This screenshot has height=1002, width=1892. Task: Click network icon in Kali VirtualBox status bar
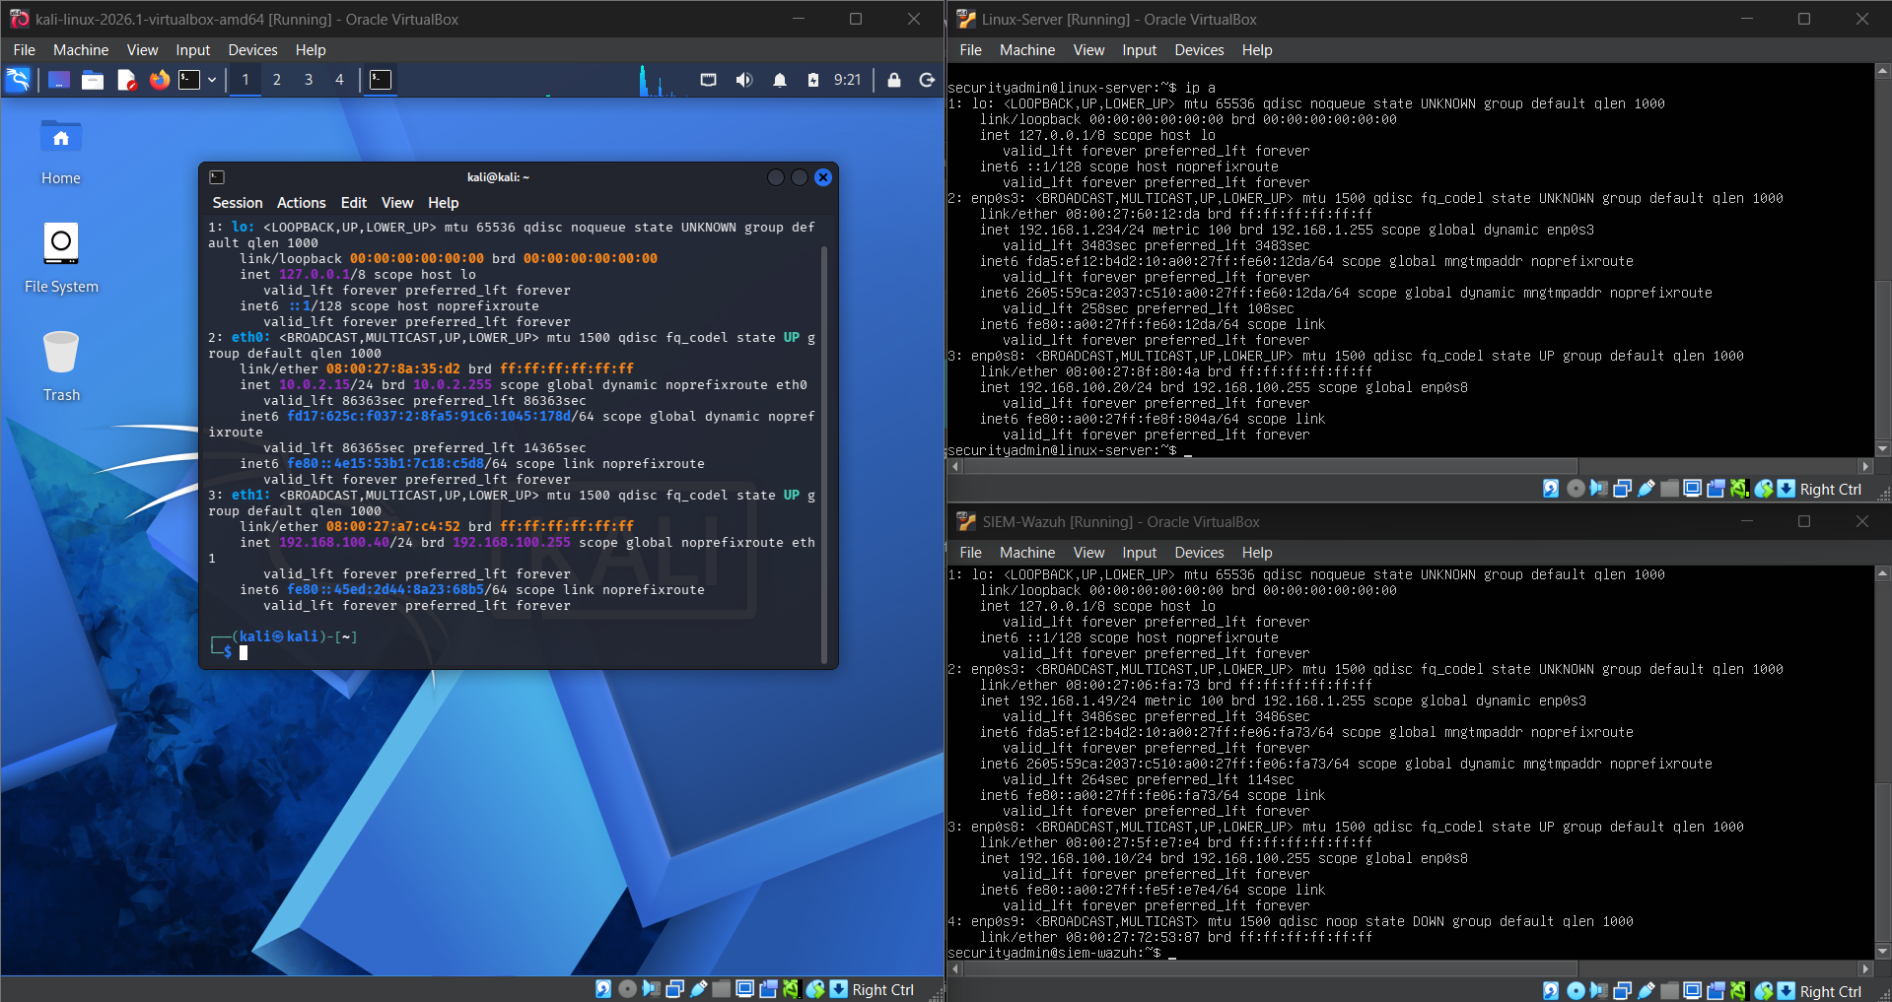(x=675, y=989)
